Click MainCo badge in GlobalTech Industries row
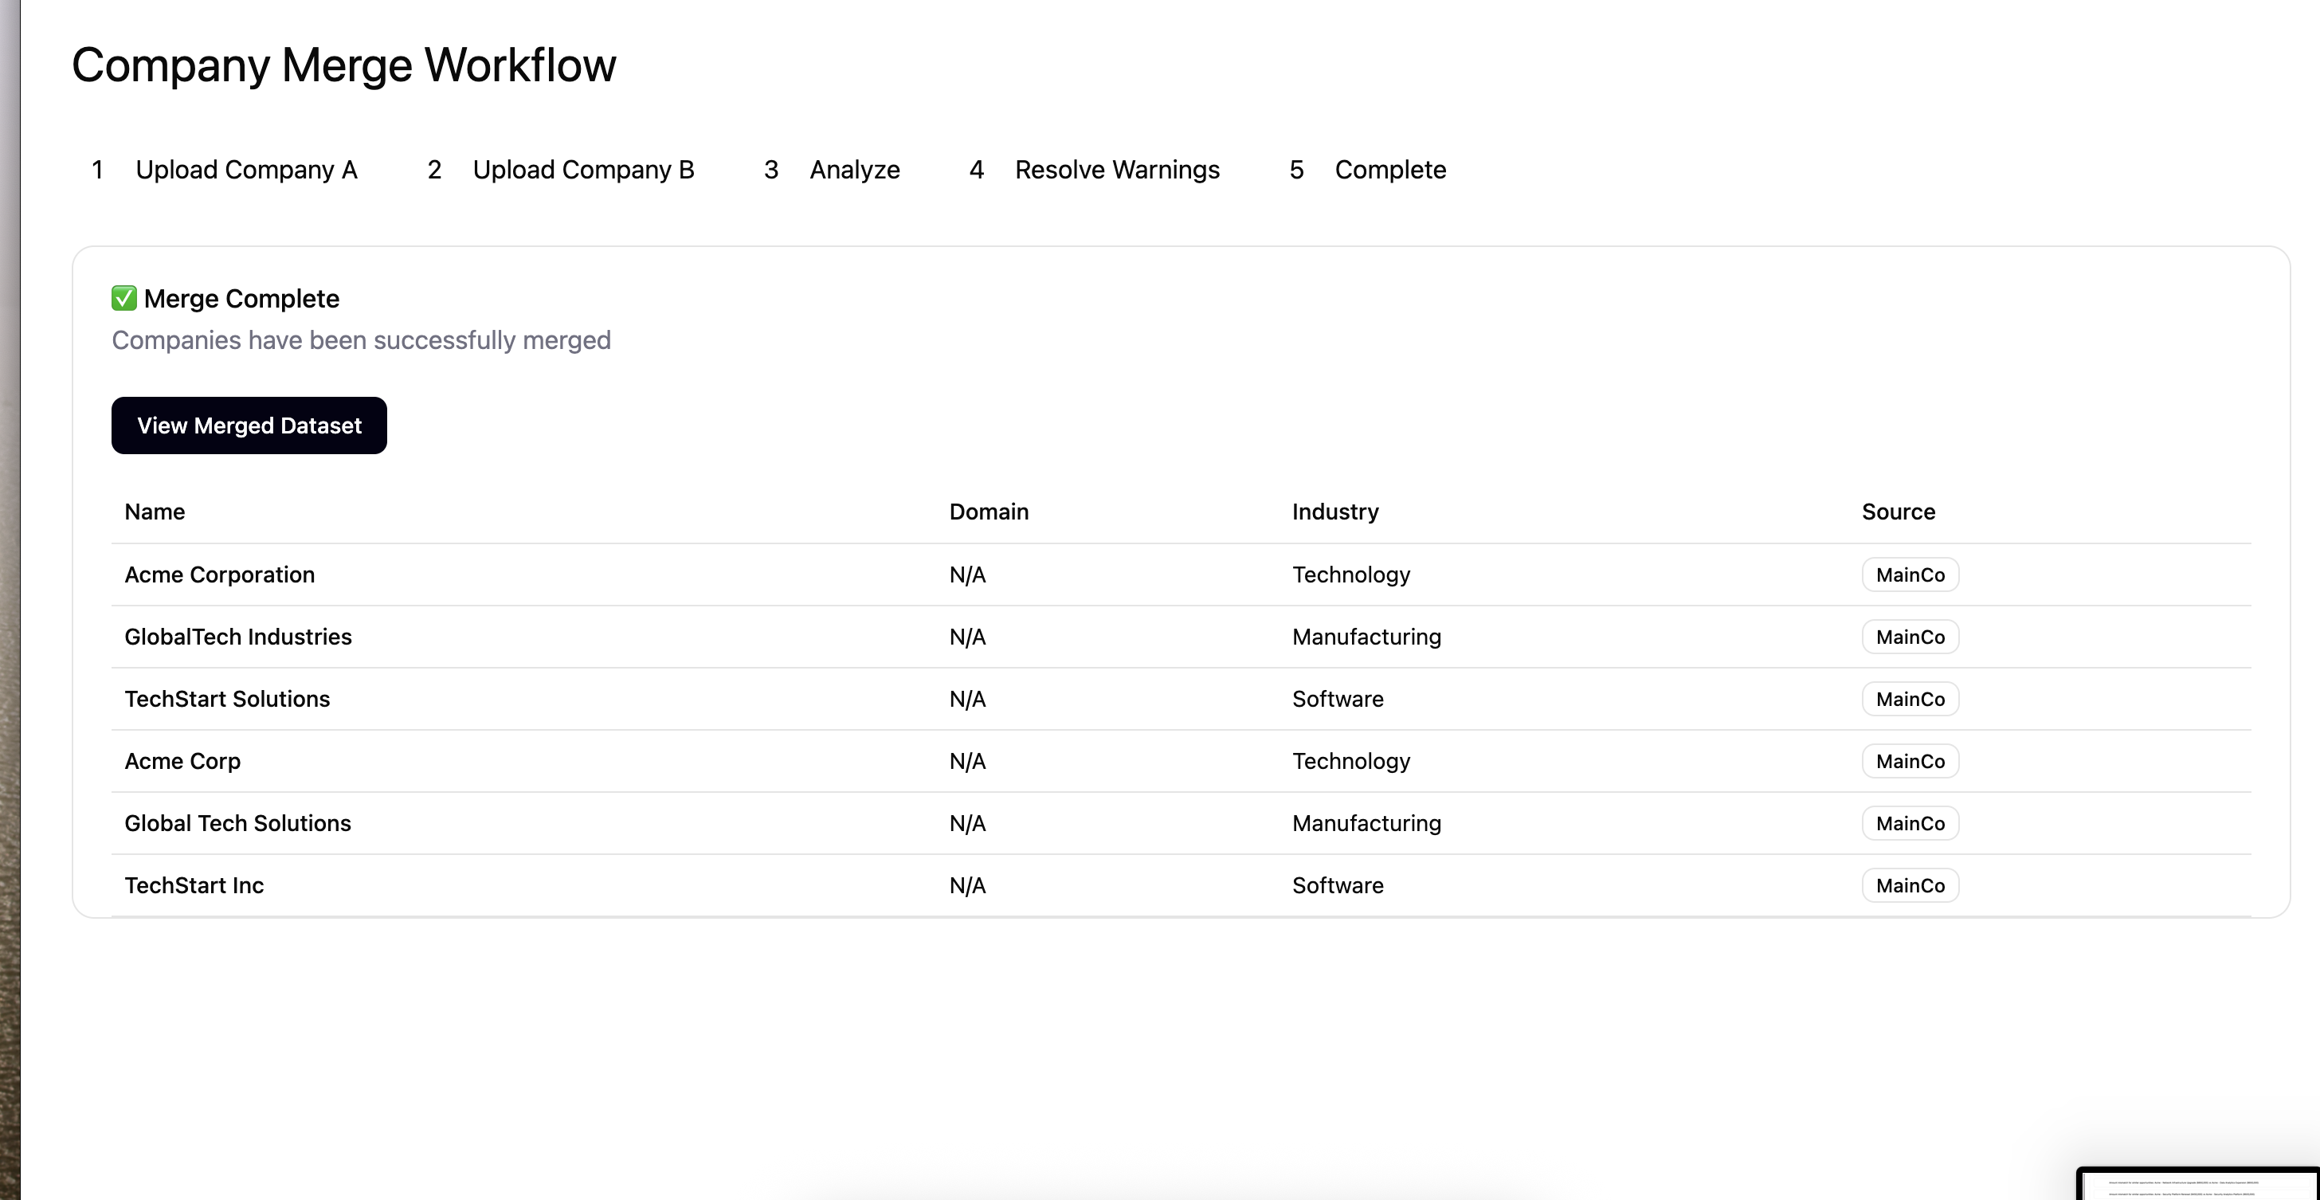Screen dimensions: 2320x1200 (x=1910, y=637)
